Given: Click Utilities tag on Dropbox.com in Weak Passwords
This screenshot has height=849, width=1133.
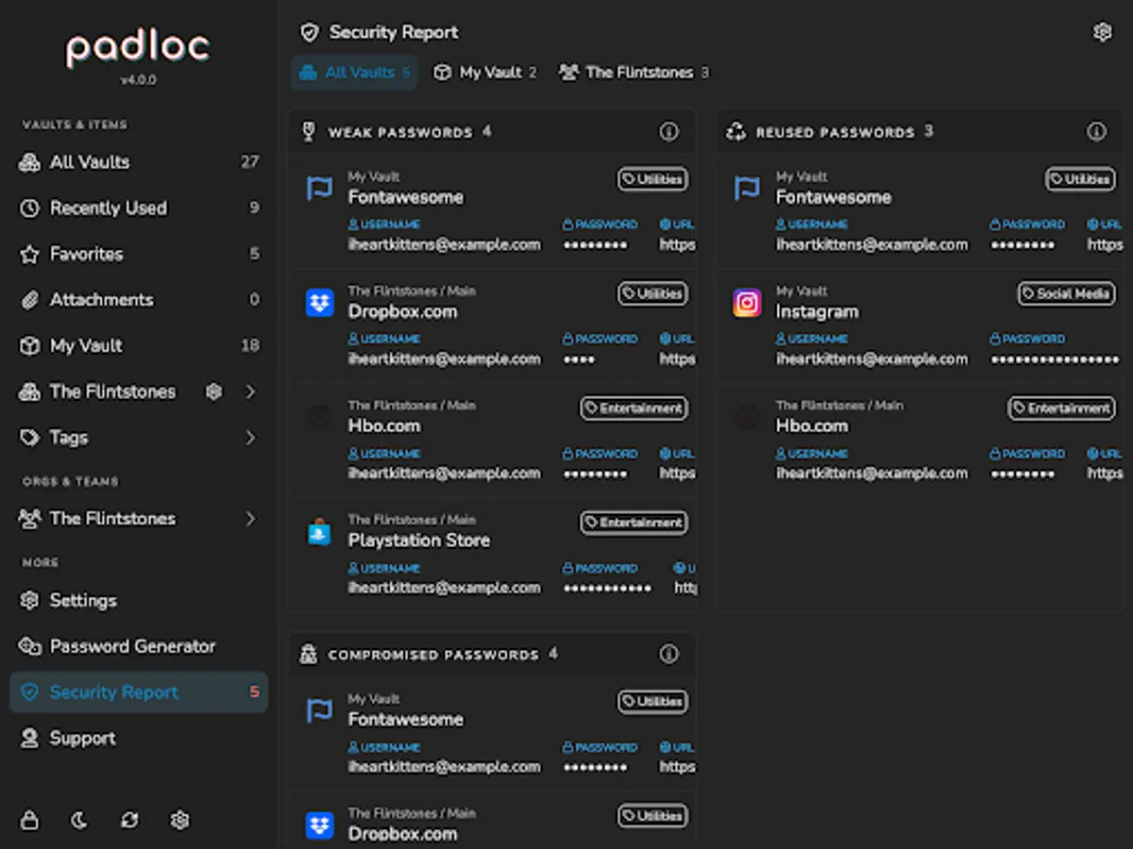Looking at the screenshot, I should 652,293.
